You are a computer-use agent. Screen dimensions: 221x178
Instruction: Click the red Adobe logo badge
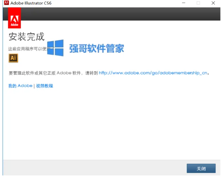[14, 18]
